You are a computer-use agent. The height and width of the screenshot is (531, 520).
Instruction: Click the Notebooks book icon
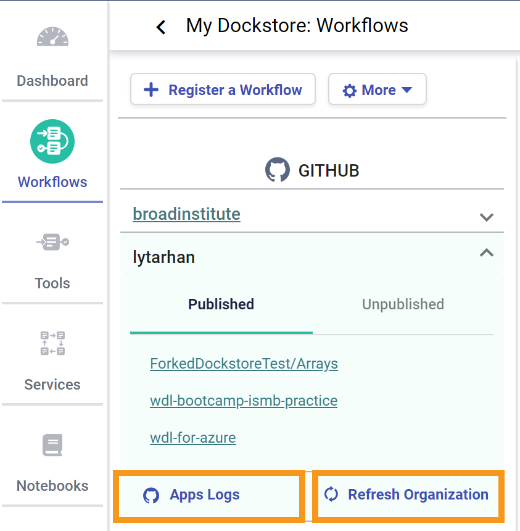click(52, 445)
